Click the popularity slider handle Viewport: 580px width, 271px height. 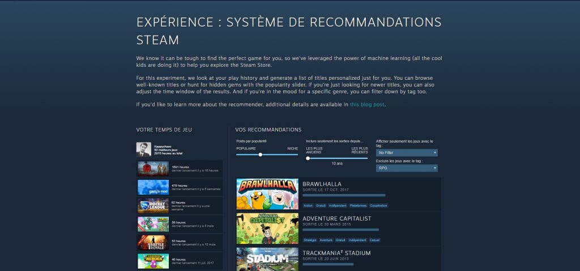click(261, 154)
